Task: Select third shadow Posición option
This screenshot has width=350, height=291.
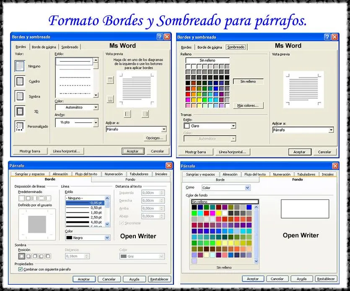Action: (35, 256)
